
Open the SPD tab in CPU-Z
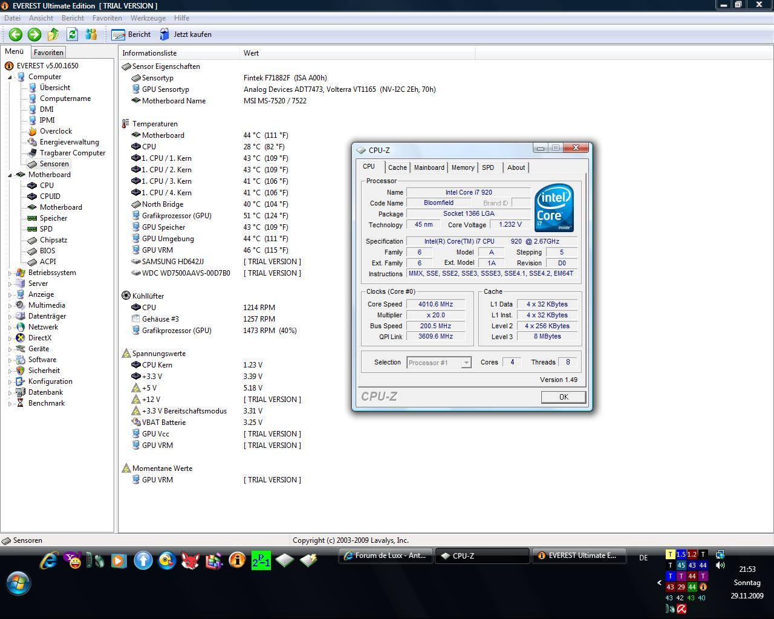click(488, 167)
